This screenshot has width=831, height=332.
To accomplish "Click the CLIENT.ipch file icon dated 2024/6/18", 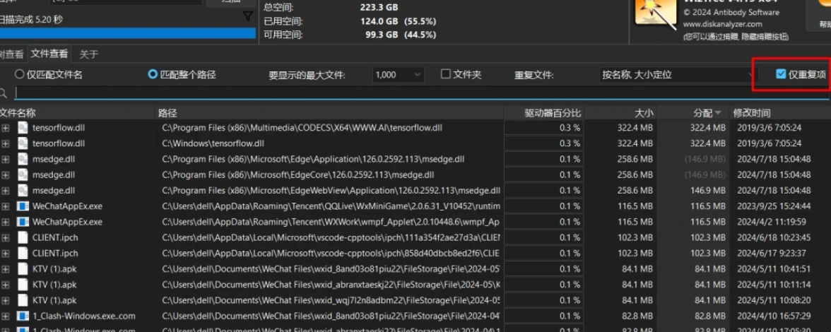I will [23, 237].
